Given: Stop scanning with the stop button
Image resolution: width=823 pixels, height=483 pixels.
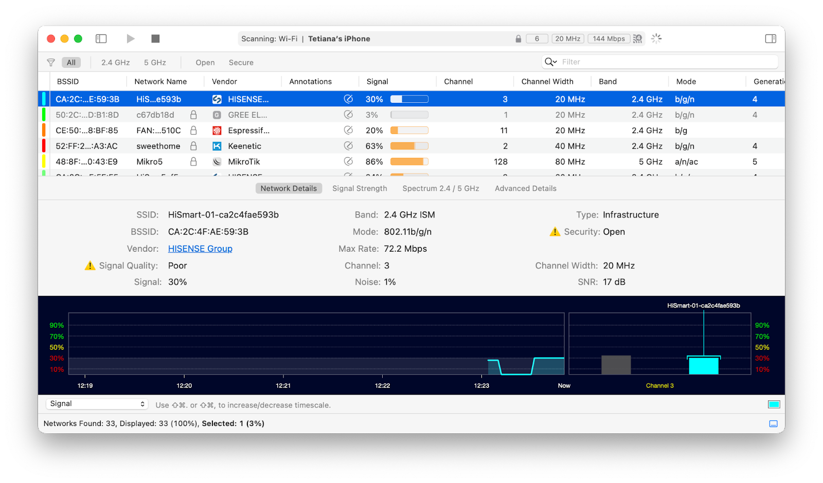Looking at the screenshot, I should (155, 39).
